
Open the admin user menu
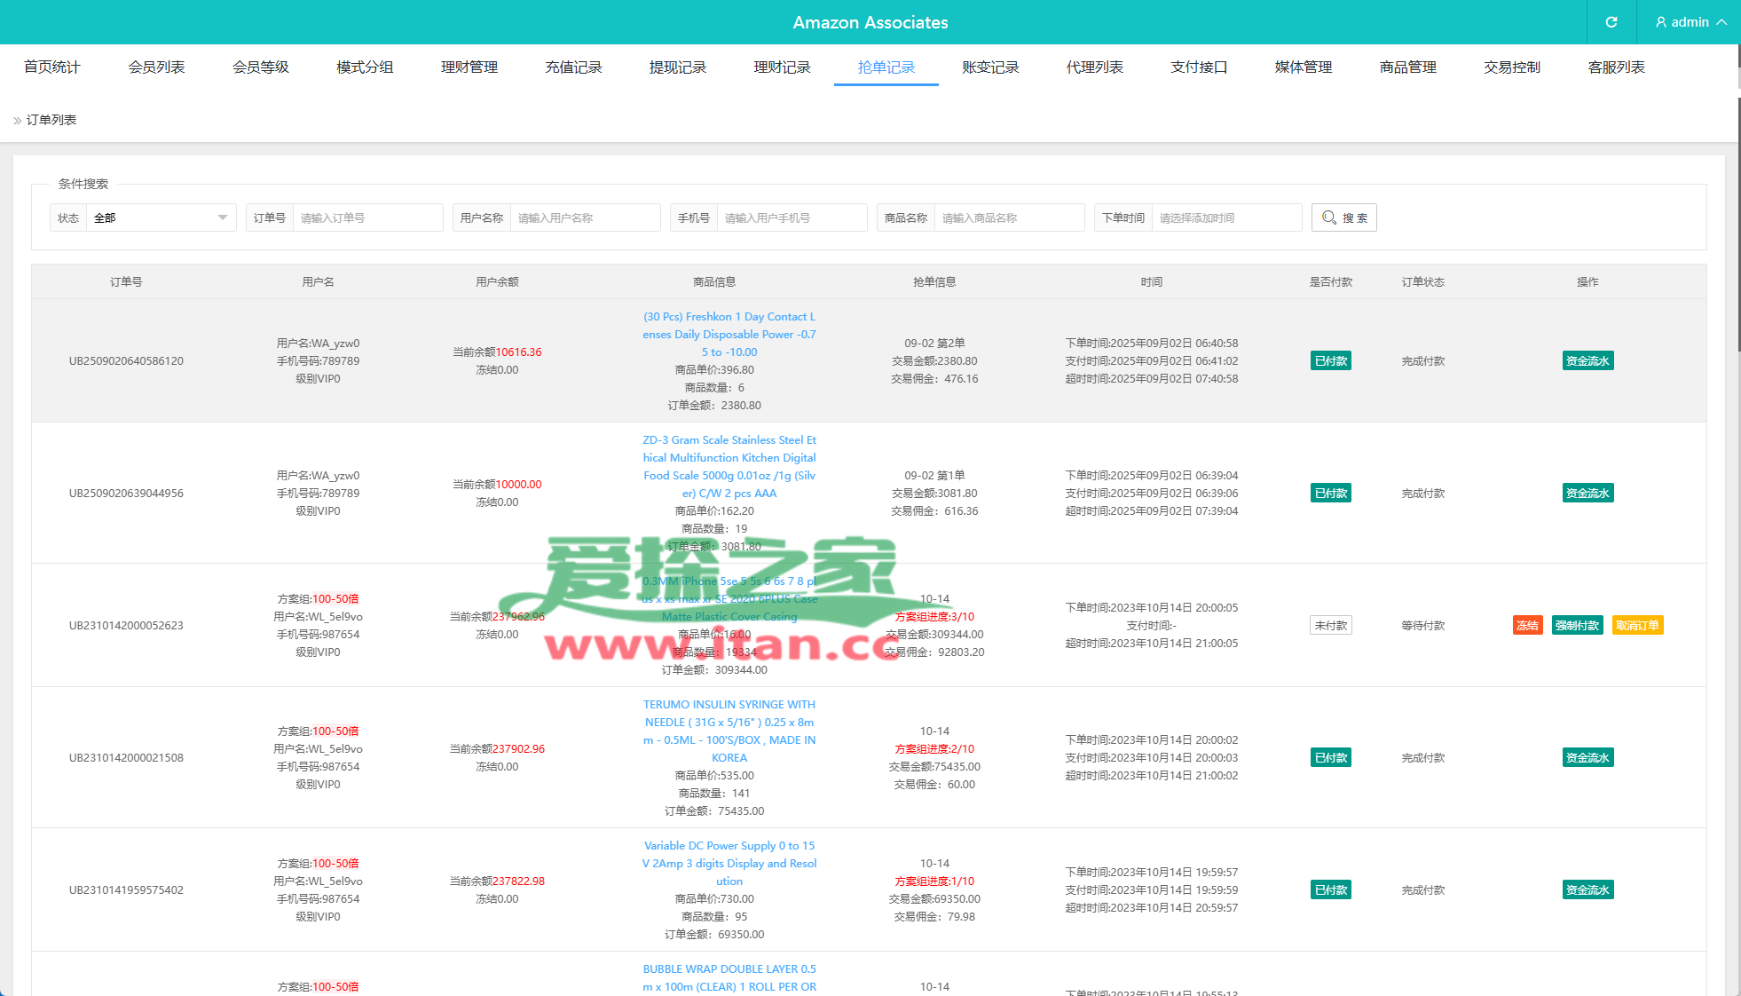pos(1690,22)
